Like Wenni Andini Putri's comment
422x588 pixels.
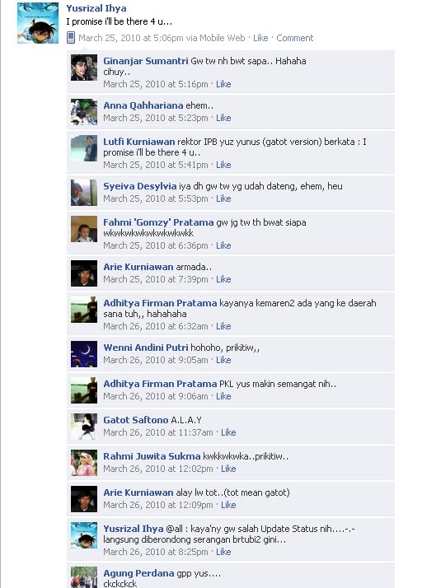point(223,360)
